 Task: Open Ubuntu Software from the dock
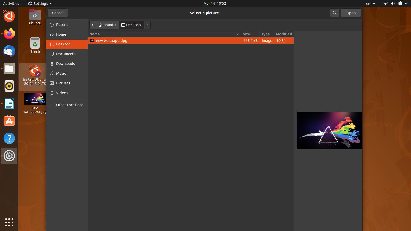click(x=9, y=121)
